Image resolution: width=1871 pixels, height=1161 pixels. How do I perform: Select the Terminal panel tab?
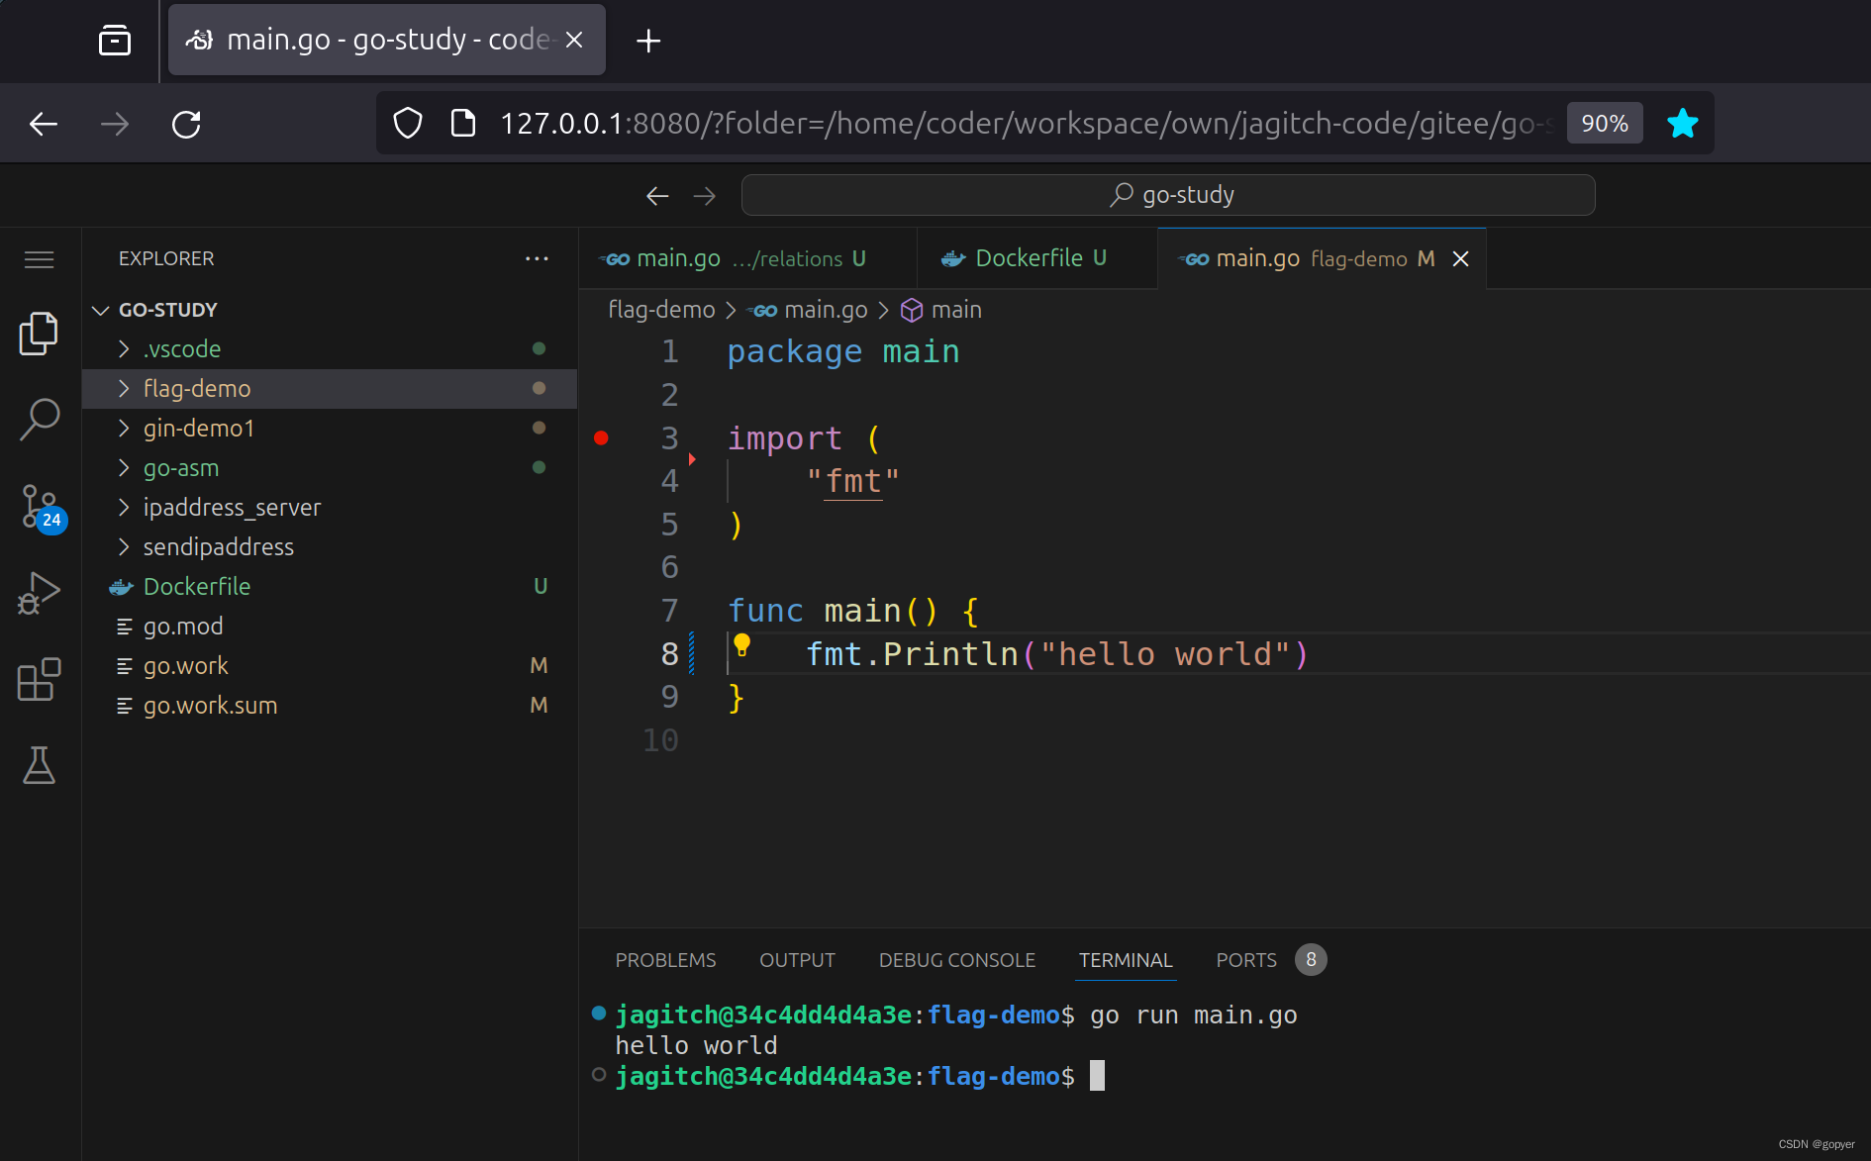[1126, 960]
